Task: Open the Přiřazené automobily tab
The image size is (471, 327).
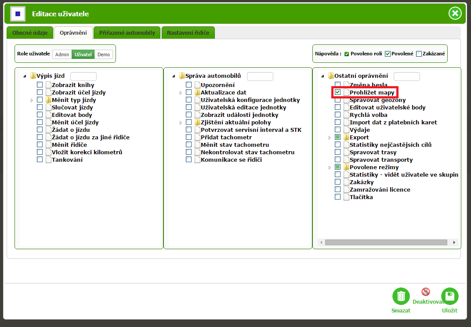Action: pos(127,33)
